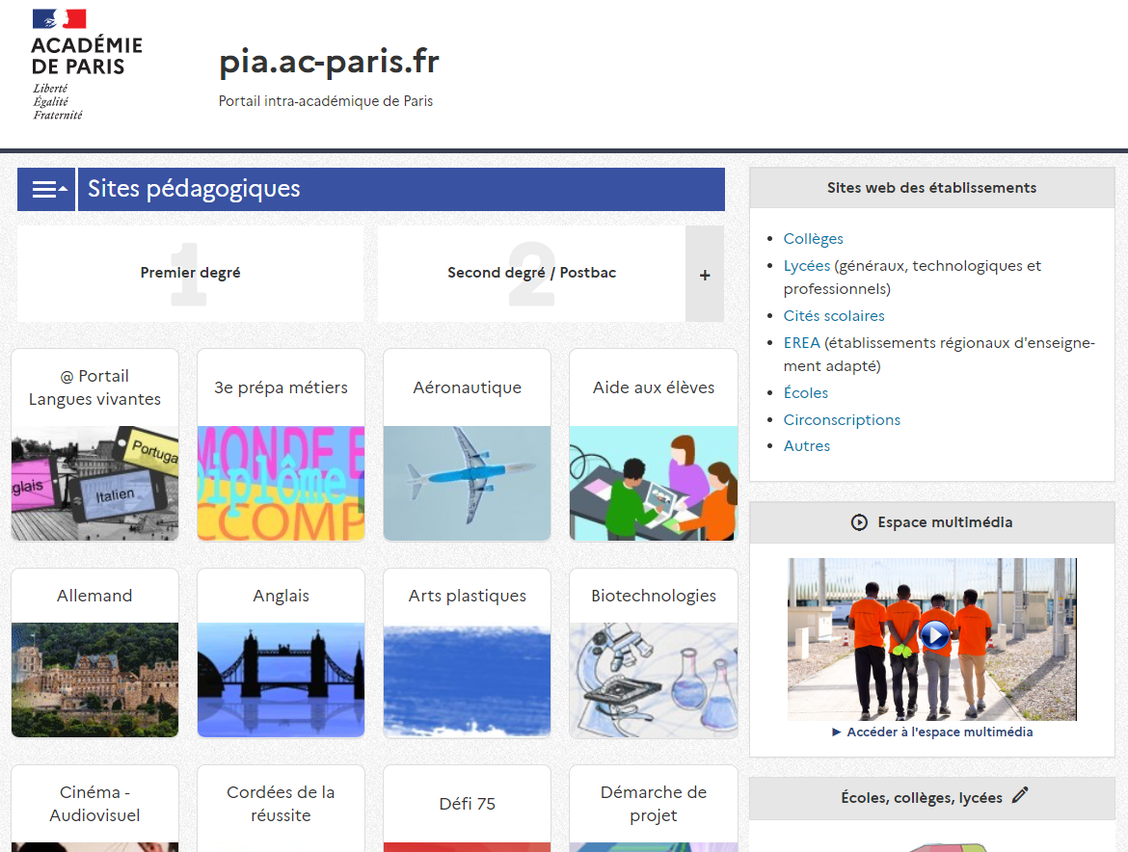Open the Aéronautique airplane tile

(467, 445)
